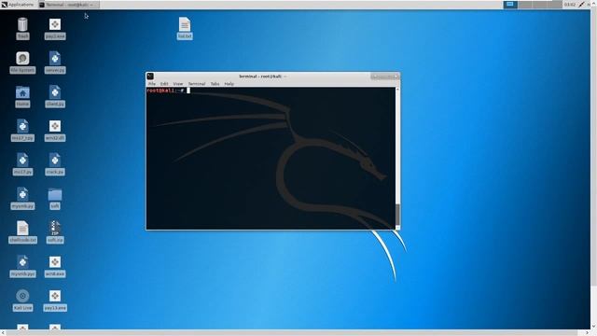Open the Terminal menu in menubar
Screen dimensions: 597x336
(197, 84)
